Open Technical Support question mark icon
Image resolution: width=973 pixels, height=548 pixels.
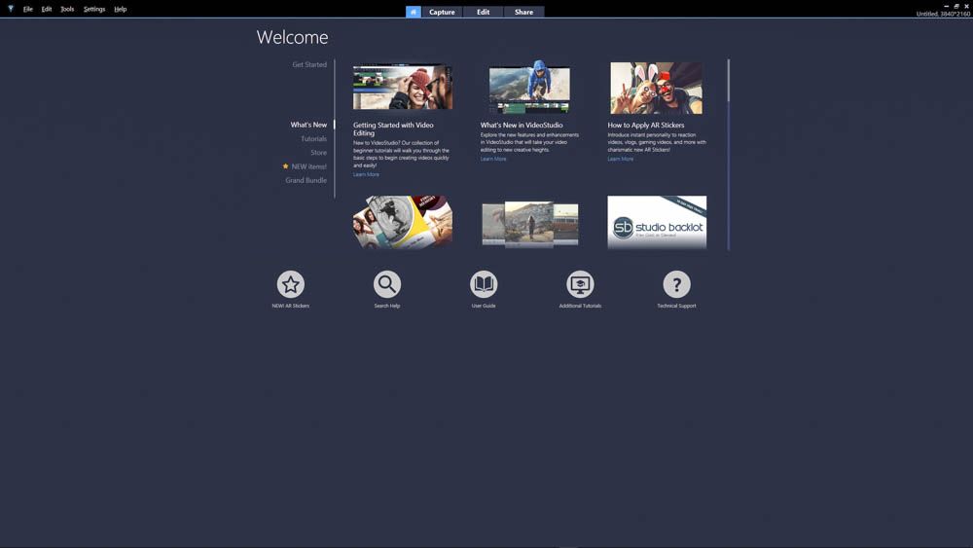pyautogui.click(x=676, y=284)
